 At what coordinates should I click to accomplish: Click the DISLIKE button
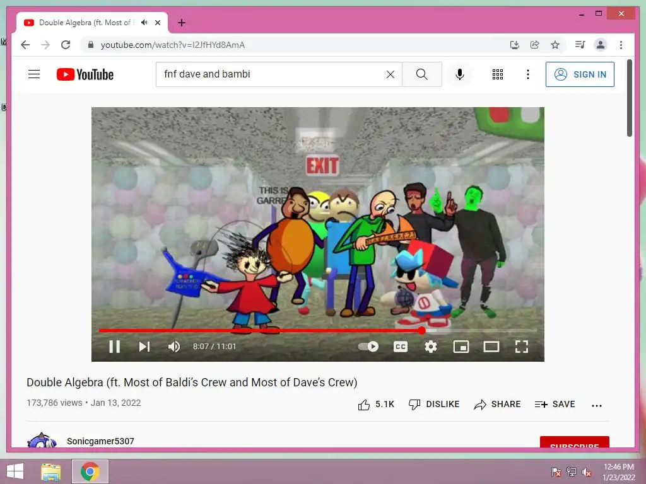(434, 405)
